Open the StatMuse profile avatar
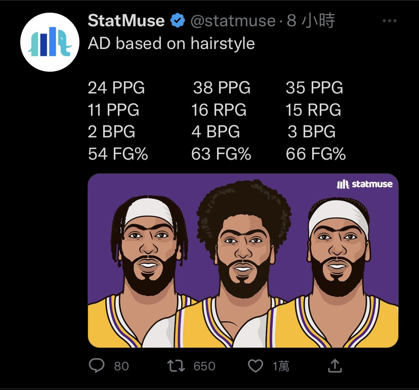 tap(50, 42)
